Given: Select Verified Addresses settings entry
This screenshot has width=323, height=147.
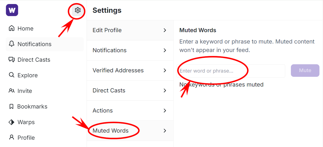Looking at the screenshot, I should (x=118, y=70).
